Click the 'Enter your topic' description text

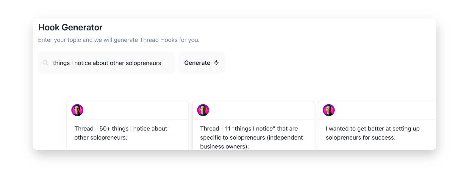[x=119, y=40]
